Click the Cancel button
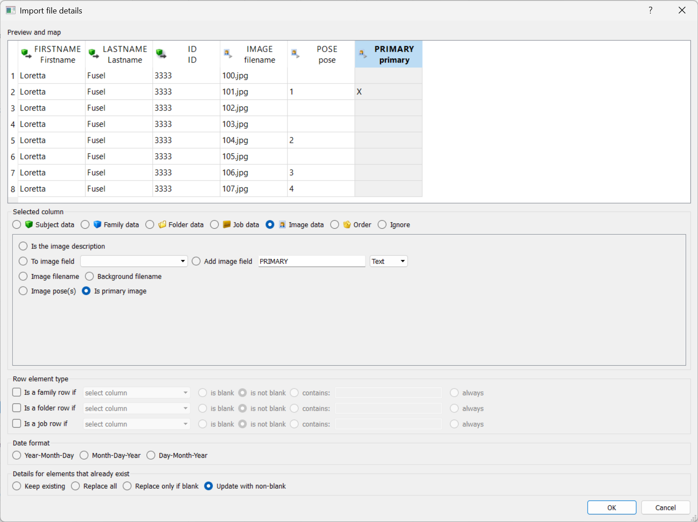 665,508
